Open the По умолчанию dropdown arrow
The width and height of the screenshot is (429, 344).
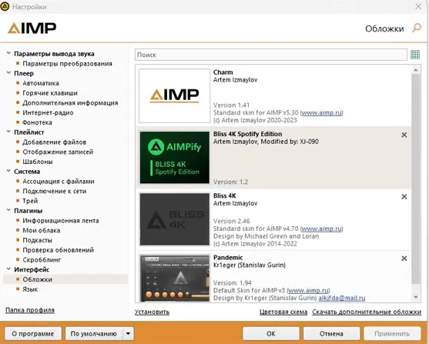tap(128, 333)
